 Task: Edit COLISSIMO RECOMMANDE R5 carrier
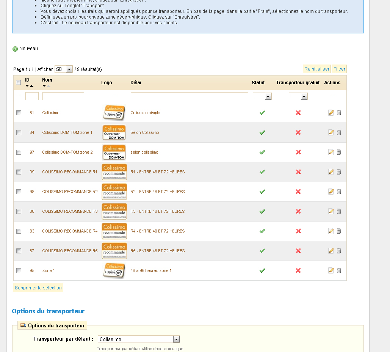(x=331, y=251)
